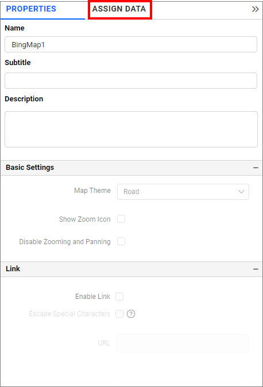Click the chevron arrow in Map Theme box
Image resolution: width=263 pixels, height=387 pixels.
coord(241,192)
